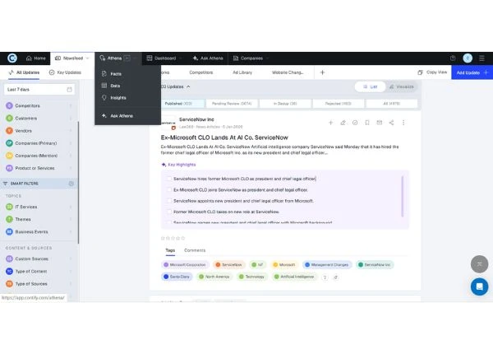Collapse the Updates count chevron
This screenshot has width=493, height=354.
click(x=188, y=86)
